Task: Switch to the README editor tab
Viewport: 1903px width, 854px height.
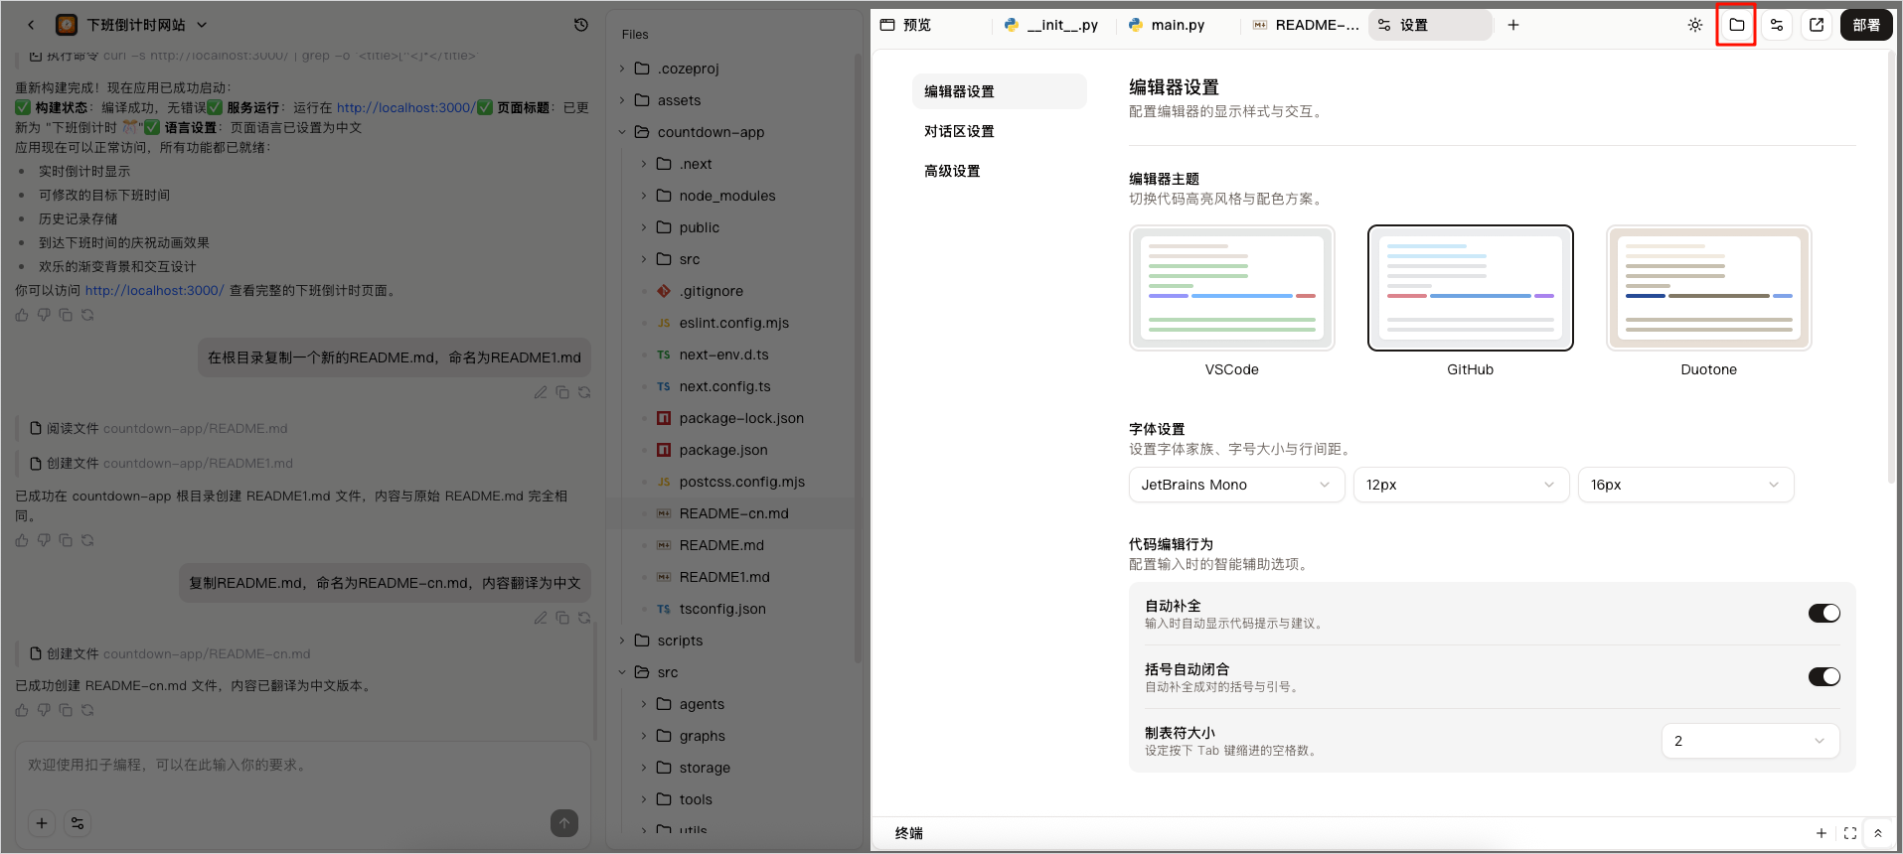Action: tap(1306, 25)
